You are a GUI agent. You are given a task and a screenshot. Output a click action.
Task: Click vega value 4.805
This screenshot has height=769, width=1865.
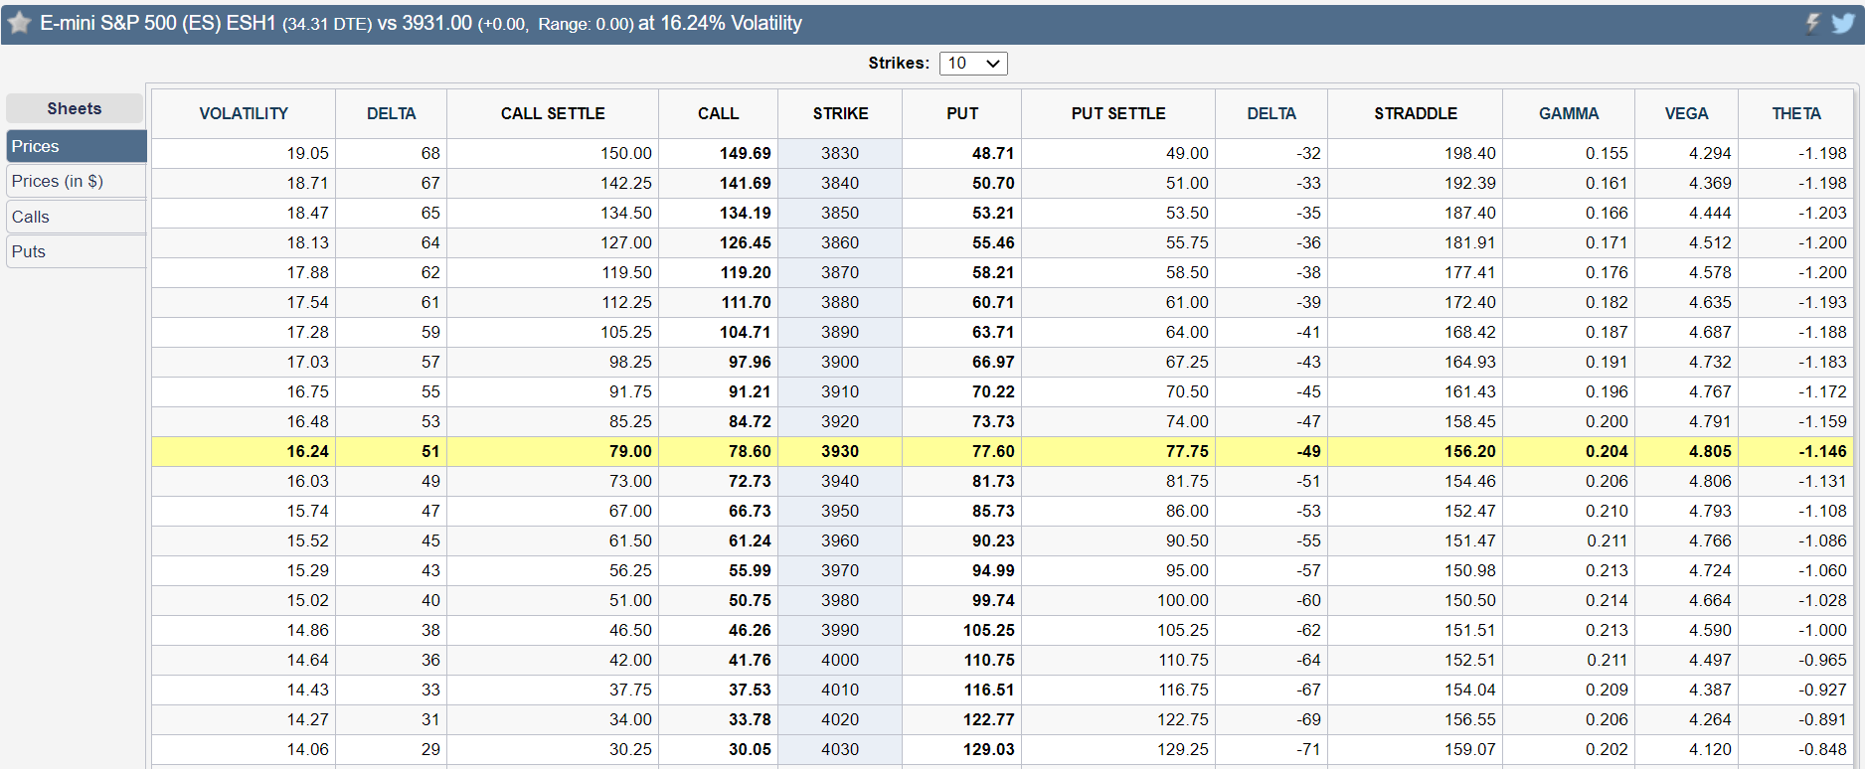tap(1710, 451)
